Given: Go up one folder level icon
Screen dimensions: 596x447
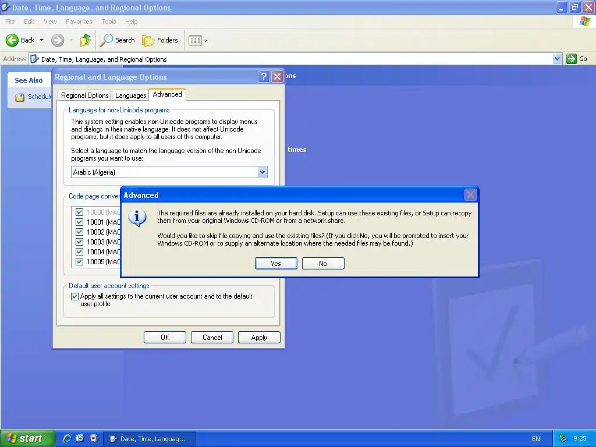Looking at the screenshot, I should (x=85, y=40).
